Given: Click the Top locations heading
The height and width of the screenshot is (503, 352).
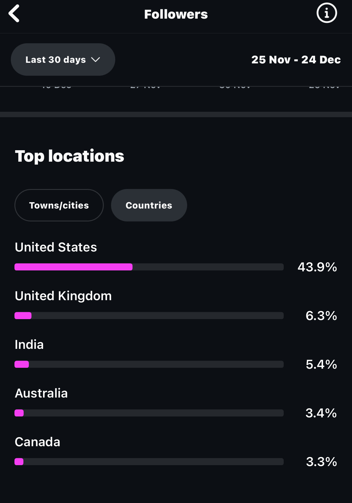Looking at the screenshot, I should (69, 156).
